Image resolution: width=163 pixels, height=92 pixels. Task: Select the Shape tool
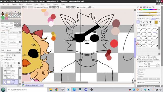click(147, 22)
